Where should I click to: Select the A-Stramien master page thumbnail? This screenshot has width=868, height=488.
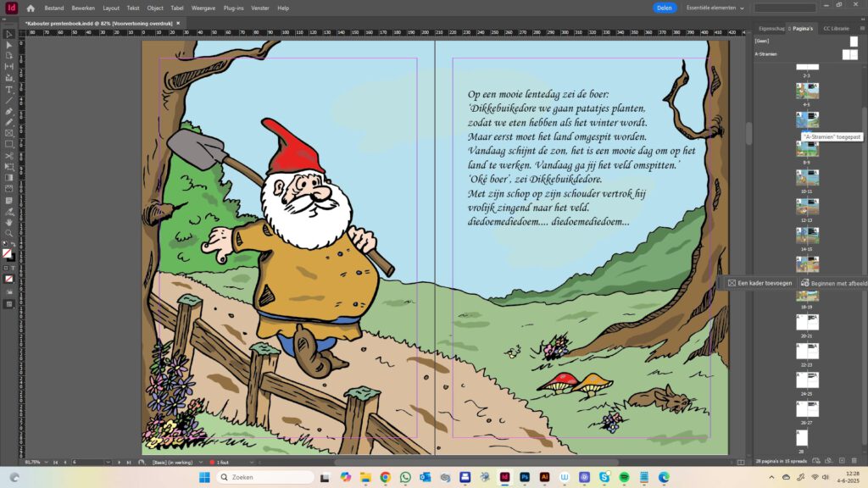coord(849,54)
